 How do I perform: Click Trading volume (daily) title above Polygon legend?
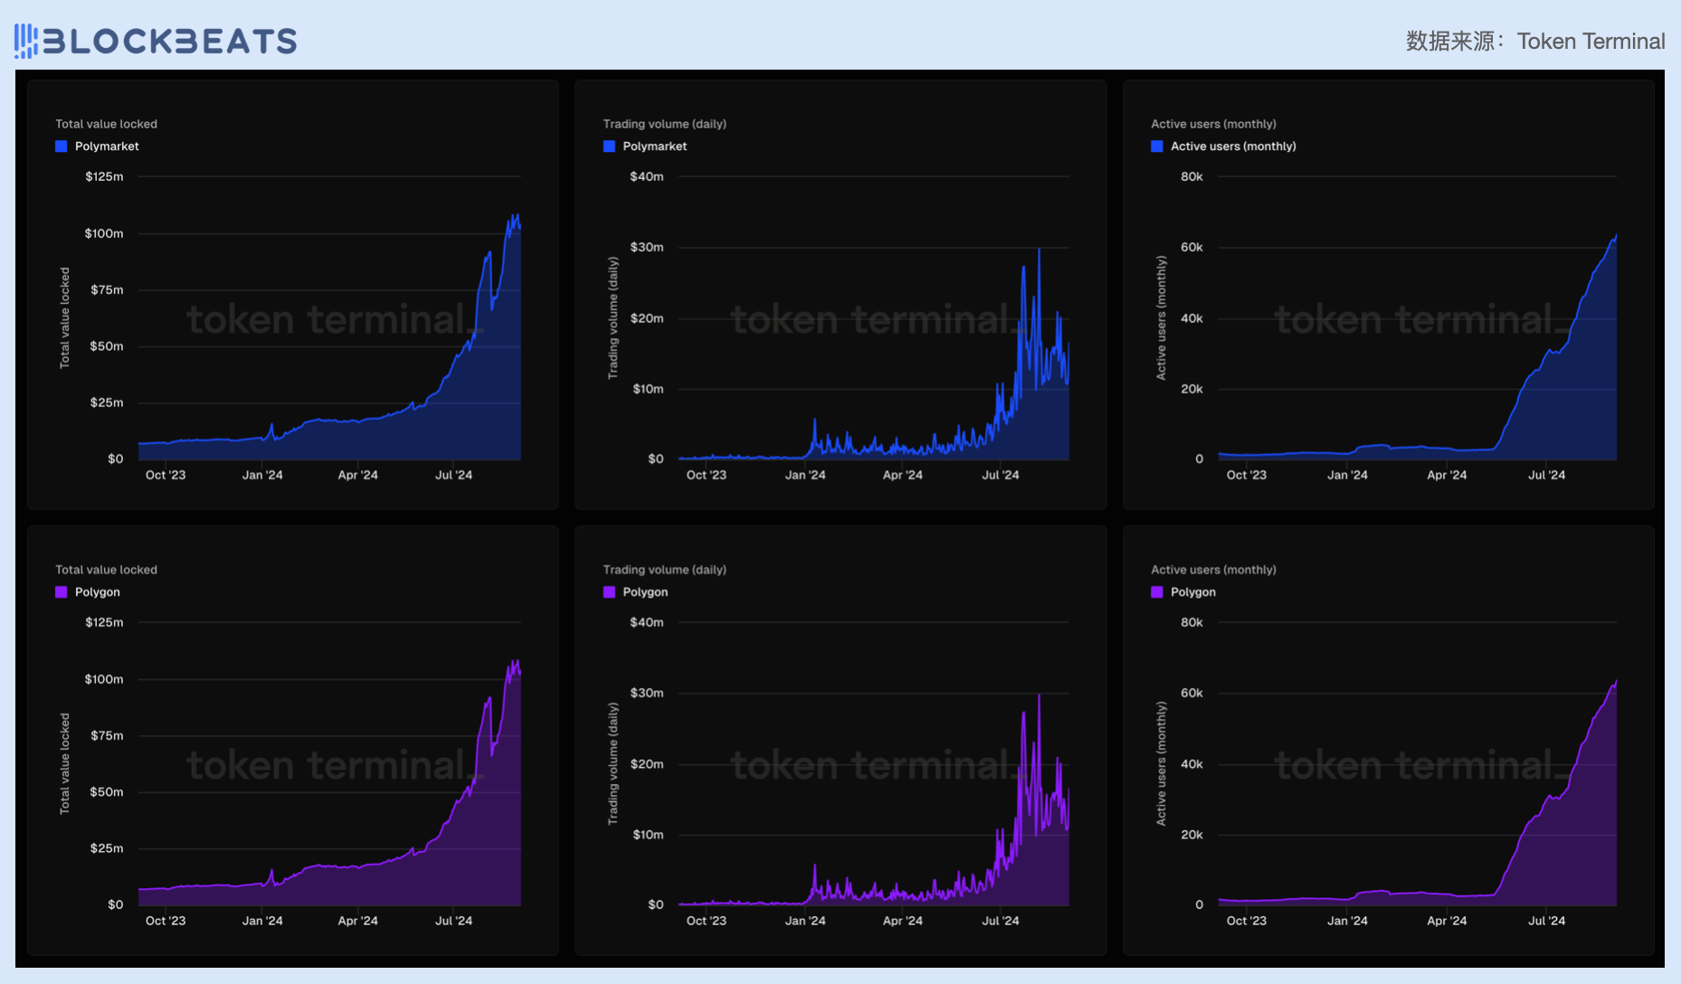point(664,570)
